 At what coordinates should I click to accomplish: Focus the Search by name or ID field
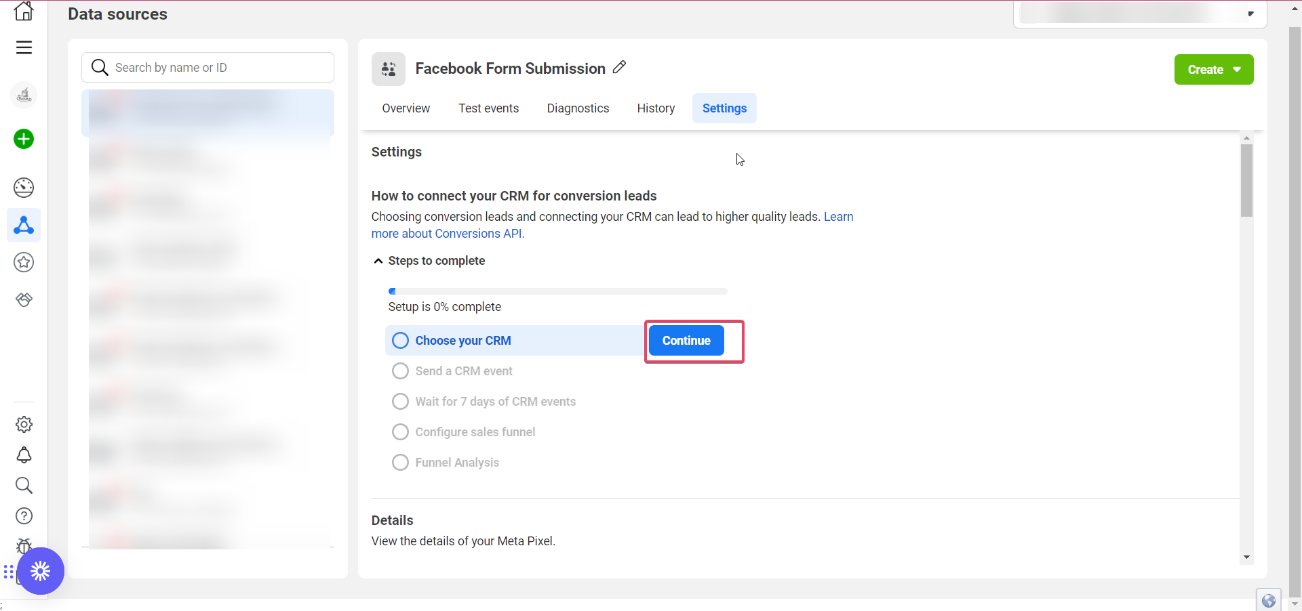pyautogui.click(x=208, y=67)
